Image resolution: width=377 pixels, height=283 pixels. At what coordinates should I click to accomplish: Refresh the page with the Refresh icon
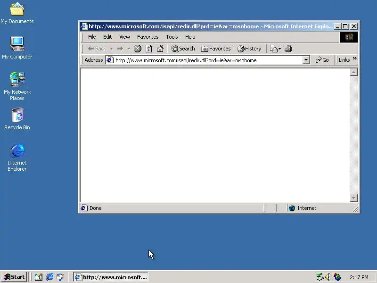149,49
